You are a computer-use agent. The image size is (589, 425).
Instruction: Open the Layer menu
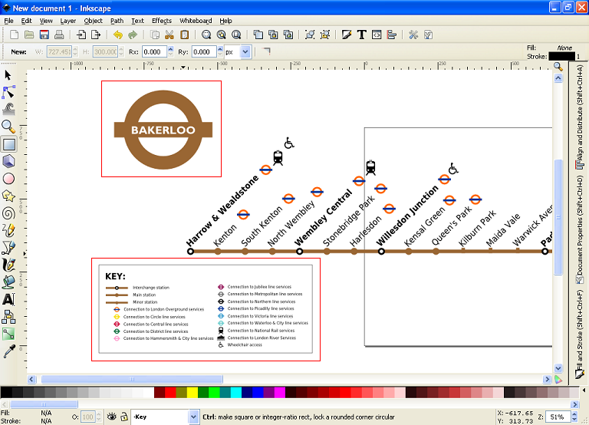(68, 21)
